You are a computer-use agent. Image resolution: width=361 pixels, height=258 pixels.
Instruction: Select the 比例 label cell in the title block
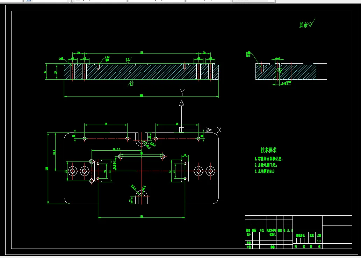(319, 235)
